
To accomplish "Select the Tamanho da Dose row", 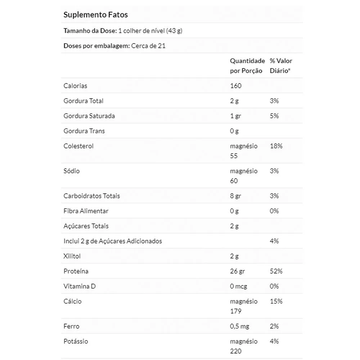I will (x=182, y=31).
